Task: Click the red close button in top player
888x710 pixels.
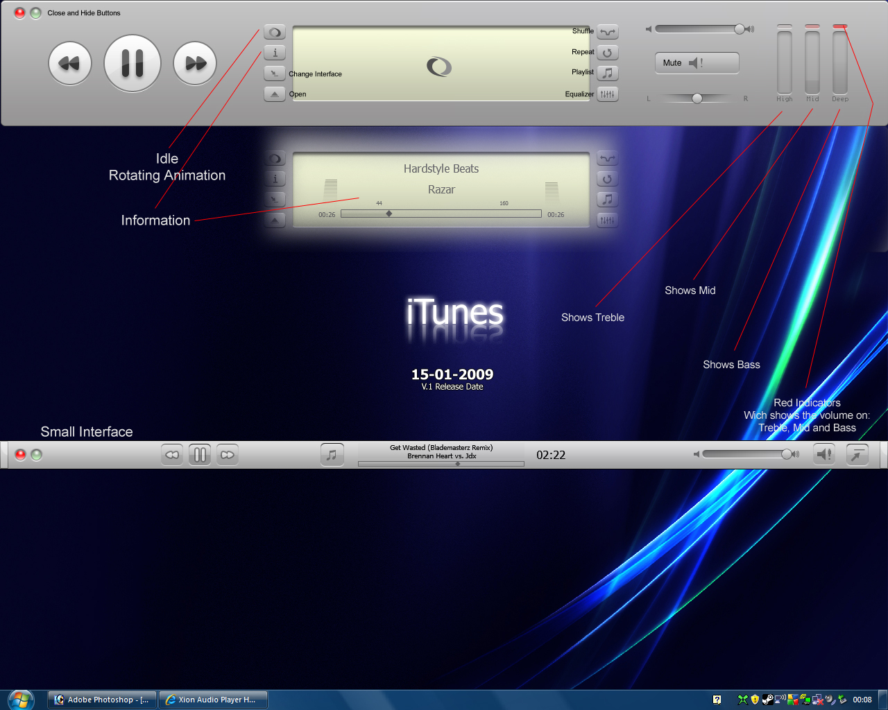Action: coord(19,12)
